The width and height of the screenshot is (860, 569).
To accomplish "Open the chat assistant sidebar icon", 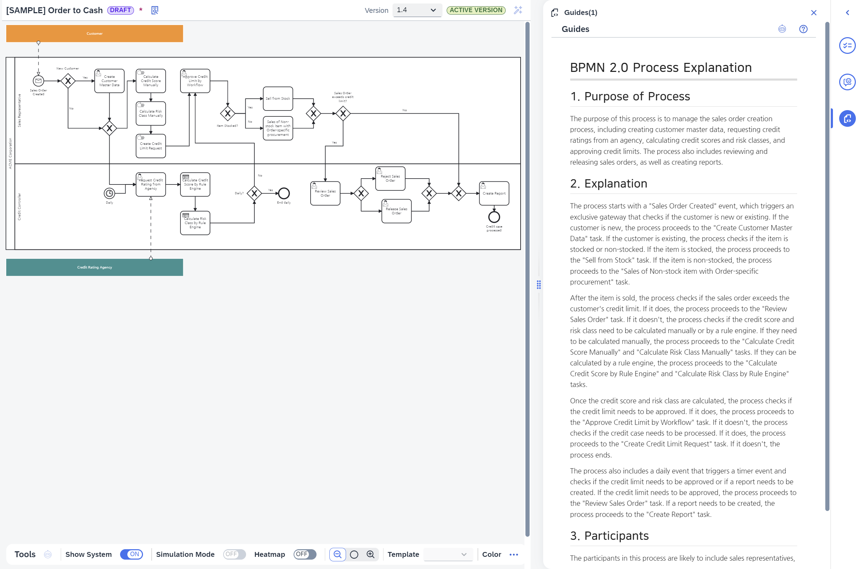I will point(847,82).
